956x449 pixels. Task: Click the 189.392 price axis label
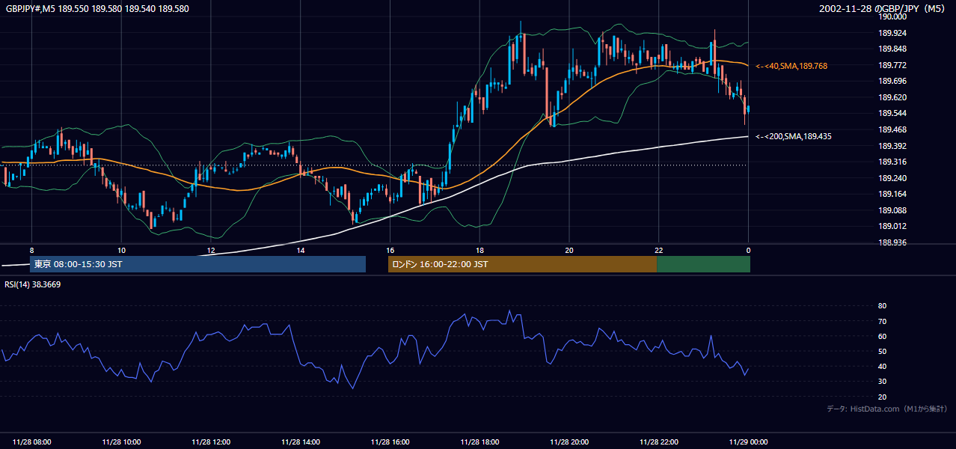(892, 146)
